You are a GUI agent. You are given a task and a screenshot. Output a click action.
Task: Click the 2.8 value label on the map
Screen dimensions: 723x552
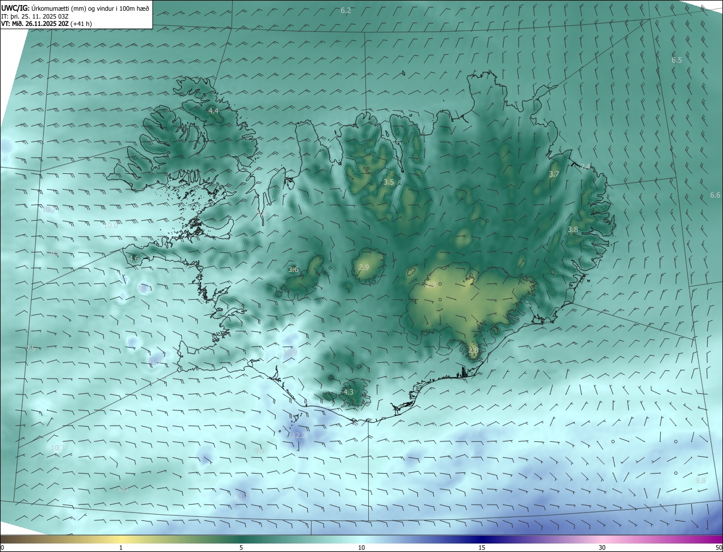[473, 351]
